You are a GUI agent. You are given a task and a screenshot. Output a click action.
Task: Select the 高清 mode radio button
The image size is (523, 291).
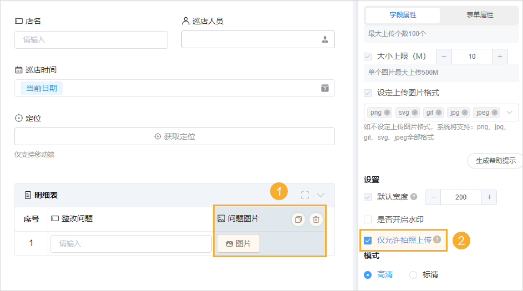[368, 275]
